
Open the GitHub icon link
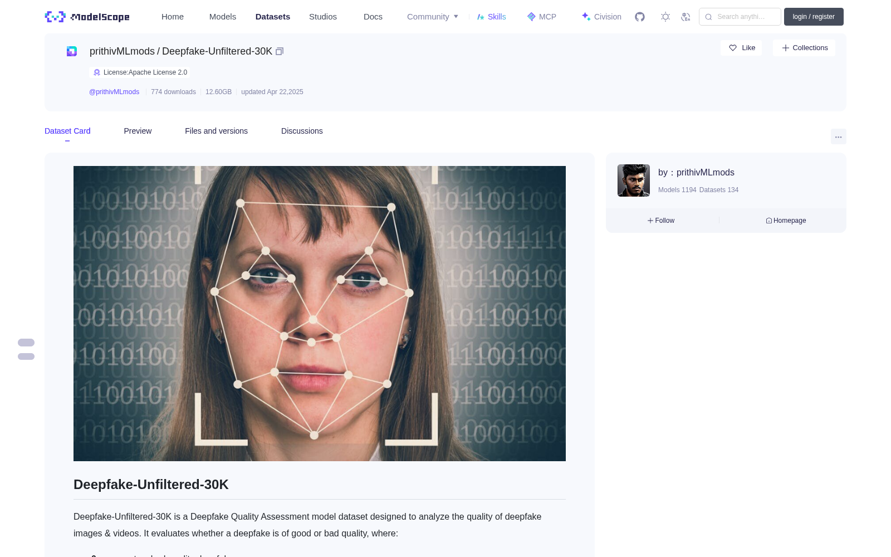pyautogui.click(x=640, y=17)
